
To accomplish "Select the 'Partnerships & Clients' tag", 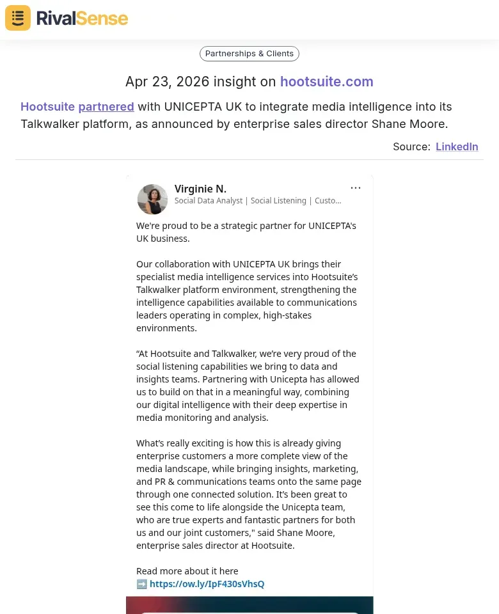I will tap(249, 53).
